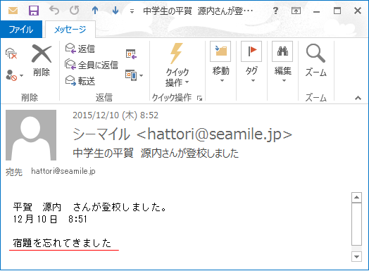Click the Reply with Meeting icon

[131, 54]
